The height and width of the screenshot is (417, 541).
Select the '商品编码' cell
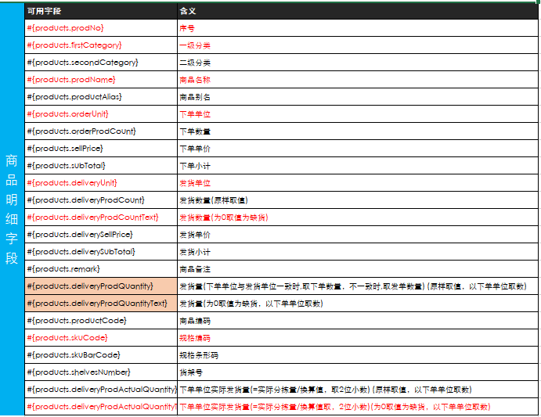coord(358,321)
